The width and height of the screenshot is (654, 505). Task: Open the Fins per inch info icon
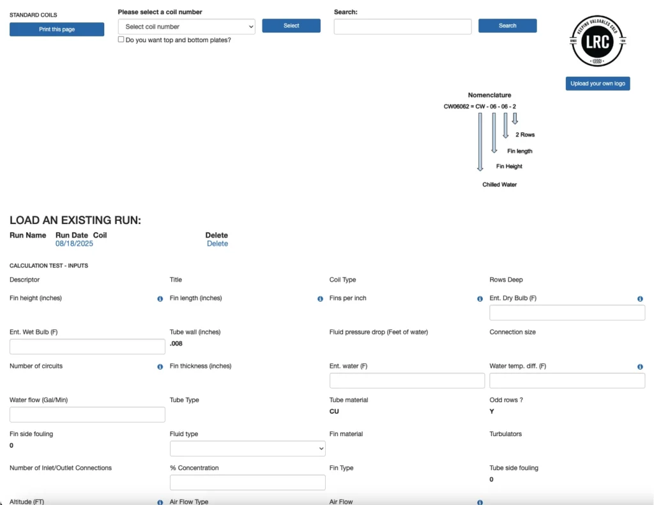[480, 299]
